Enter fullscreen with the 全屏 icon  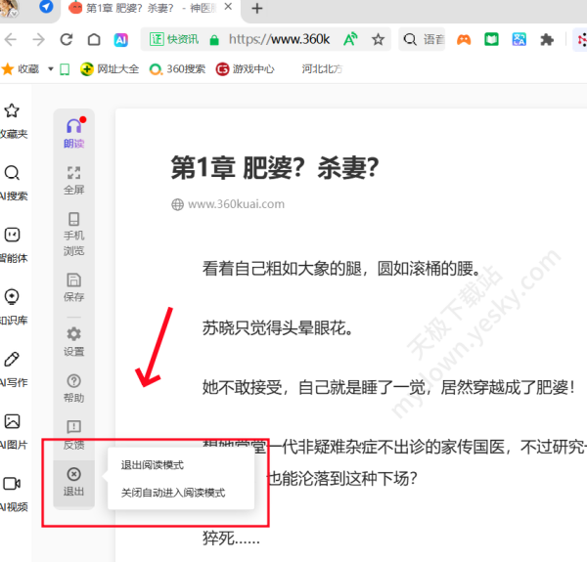point(74,179)
